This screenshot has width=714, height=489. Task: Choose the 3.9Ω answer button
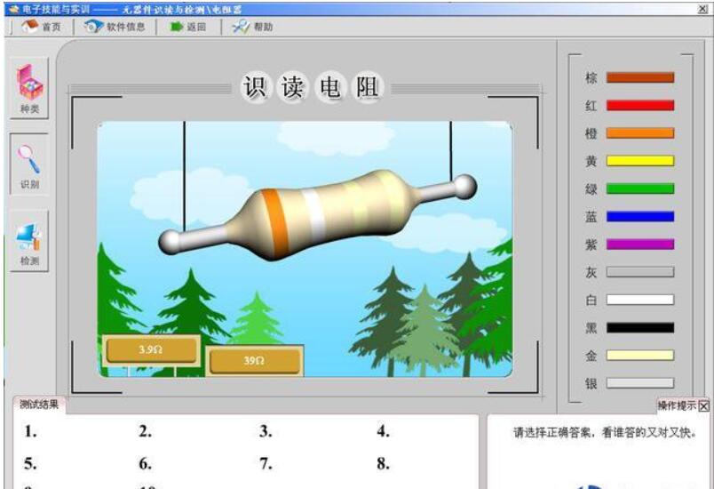(151, 350)
